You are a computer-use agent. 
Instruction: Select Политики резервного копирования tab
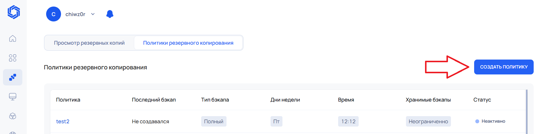[188, 43]
